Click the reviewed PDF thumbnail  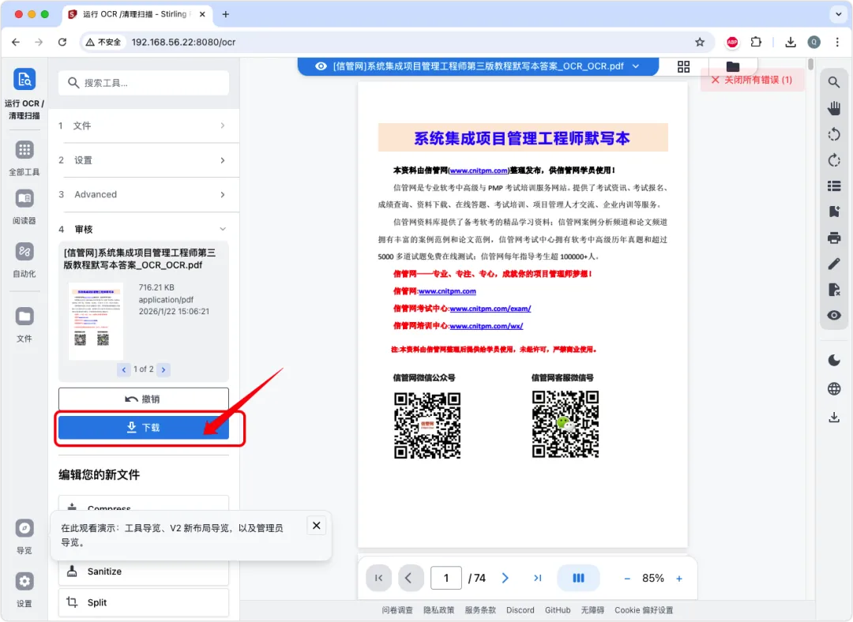point(96,320)
